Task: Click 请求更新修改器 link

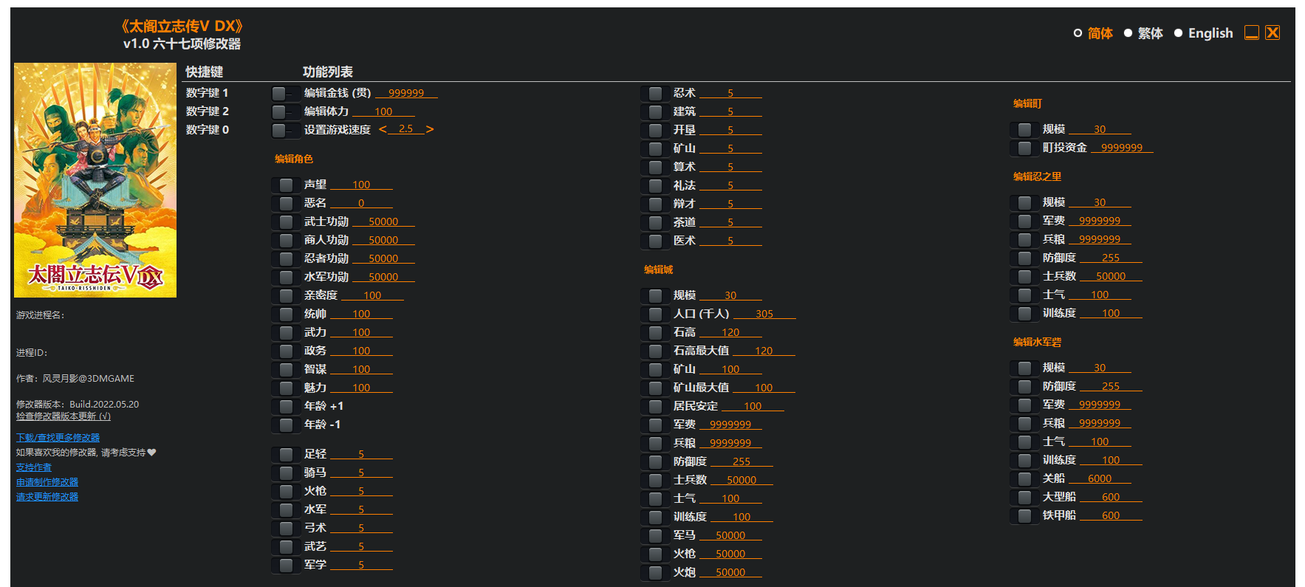Action: click(x=47, y=497)
